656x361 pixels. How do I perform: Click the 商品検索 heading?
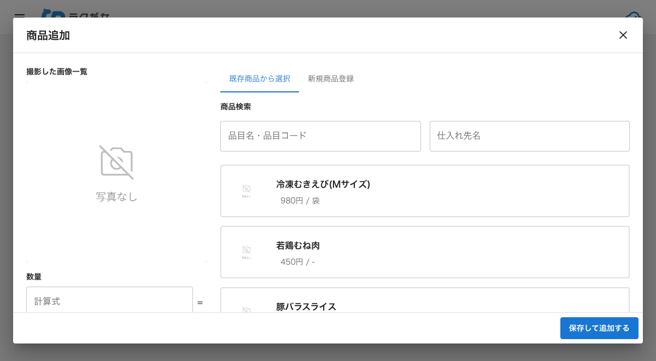236,107
